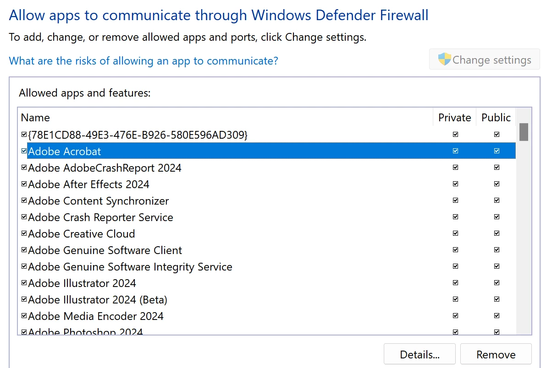The height and width of the screenshot is (368, 541).
Task: Toggle enable checkbox for Adobe Media Encoder 2024
Action: 24,316
